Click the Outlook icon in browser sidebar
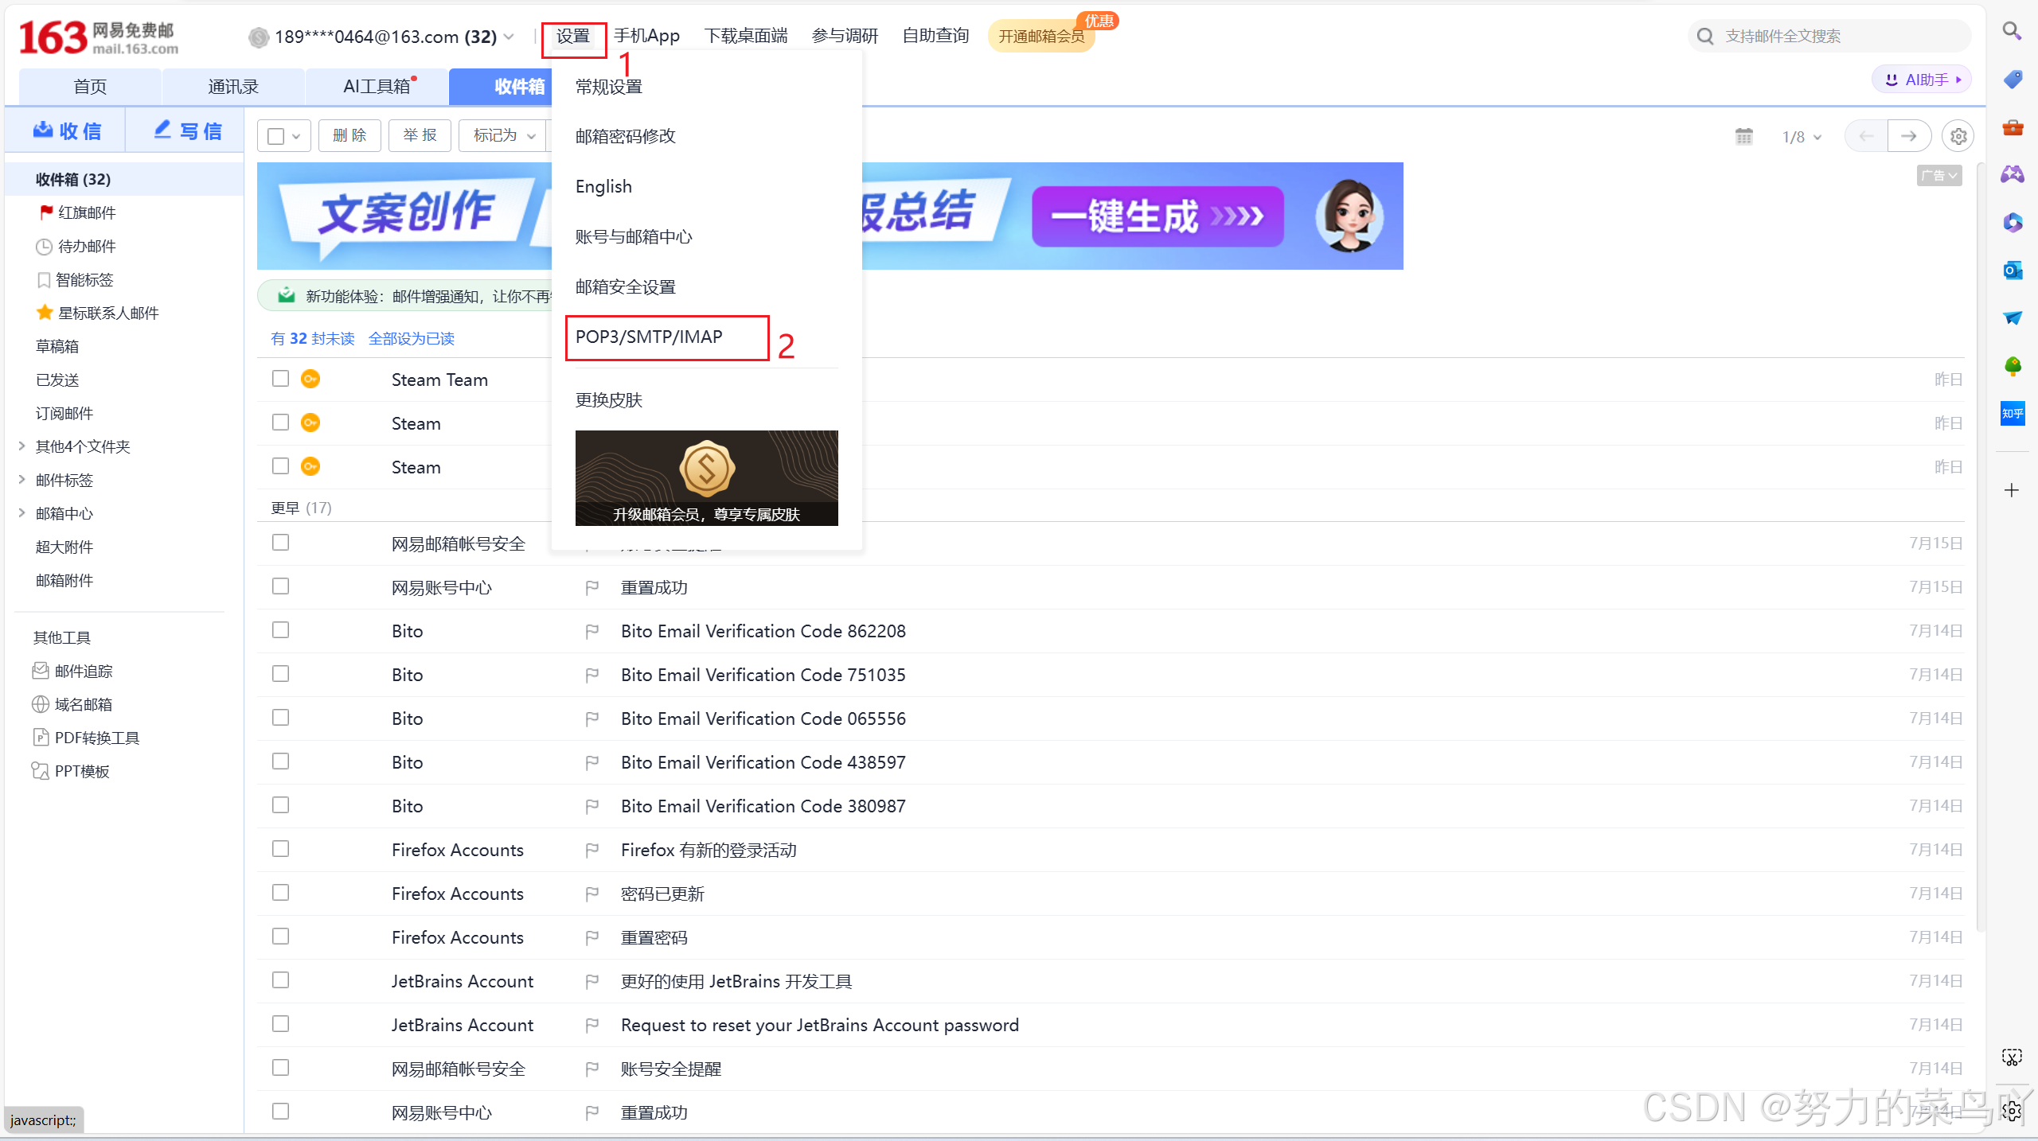 [2013, 271]
